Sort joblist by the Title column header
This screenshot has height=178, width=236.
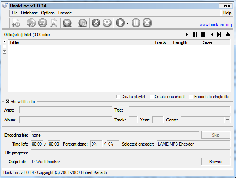click(80, 42)
